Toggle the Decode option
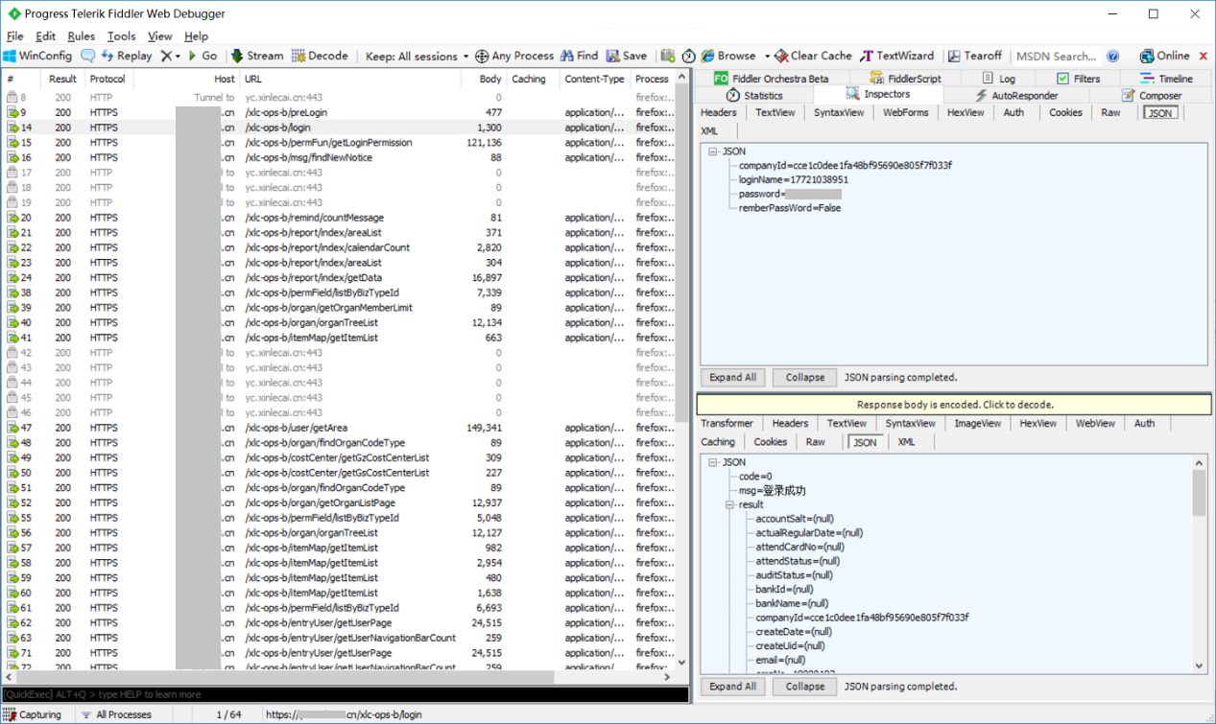 click(x=320, y=56)
